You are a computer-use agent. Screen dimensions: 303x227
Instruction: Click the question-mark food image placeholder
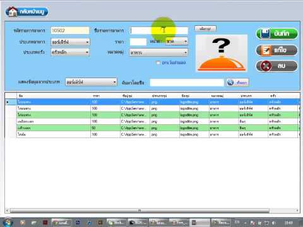click(222, 54)
